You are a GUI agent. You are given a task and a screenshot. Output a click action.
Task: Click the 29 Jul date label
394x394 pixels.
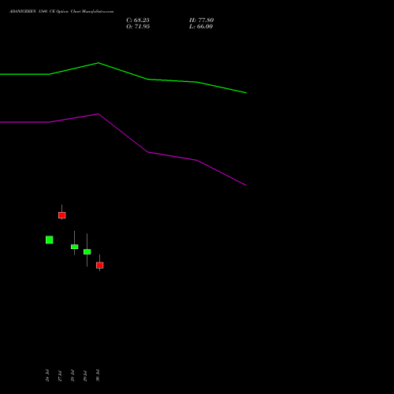point(85,376)
